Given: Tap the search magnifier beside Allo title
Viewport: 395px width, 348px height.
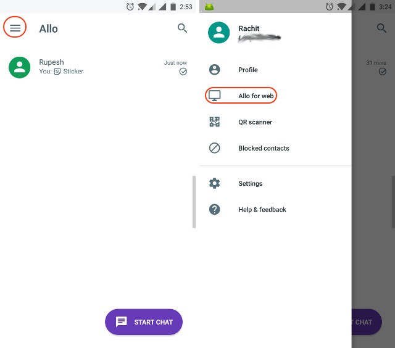Looking at the screenshot, I should coord(182,28).
